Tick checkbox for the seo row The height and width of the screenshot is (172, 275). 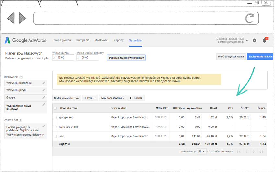(55, 136)
